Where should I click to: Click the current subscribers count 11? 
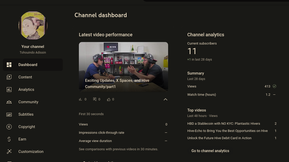pyautogui.click(x=192, y=51)
